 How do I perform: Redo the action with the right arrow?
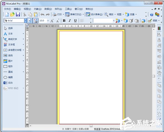[x=48, y=14]
